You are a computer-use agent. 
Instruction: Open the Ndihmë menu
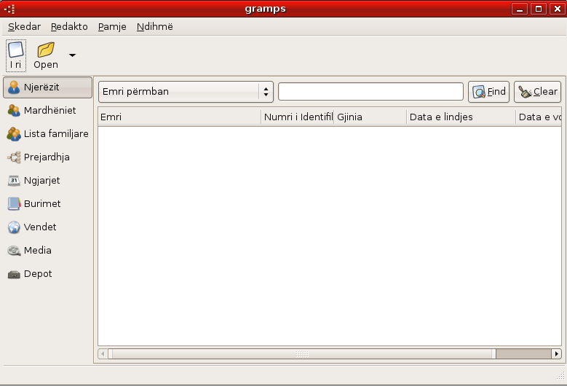click(x=155, y=27)
